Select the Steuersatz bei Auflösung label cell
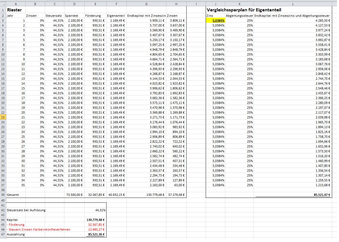 (26, 210)
